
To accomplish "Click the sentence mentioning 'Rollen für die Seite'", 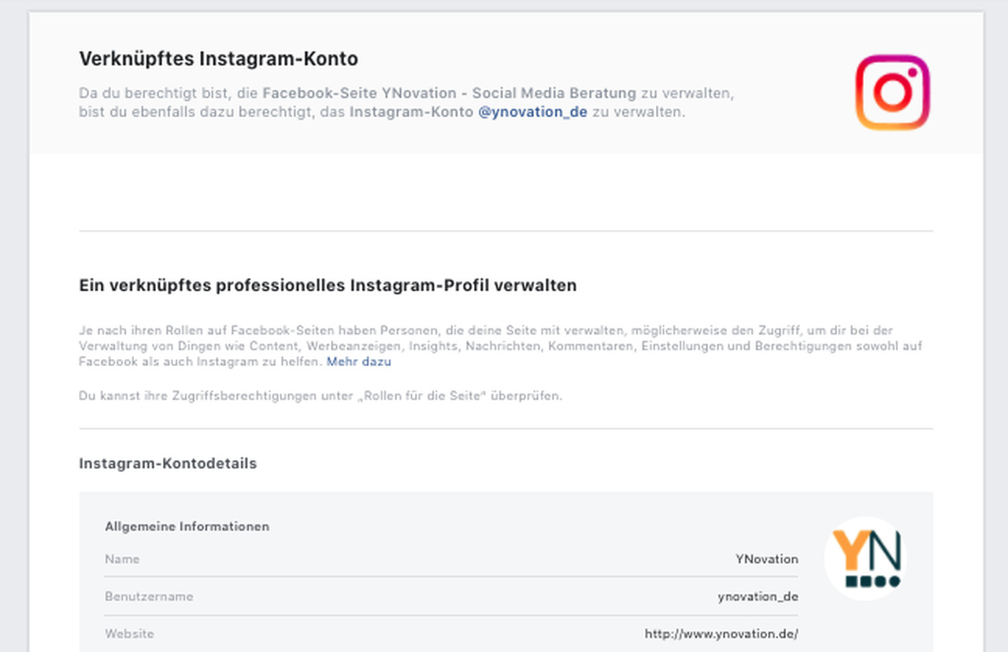I will (x=321, y=395).
